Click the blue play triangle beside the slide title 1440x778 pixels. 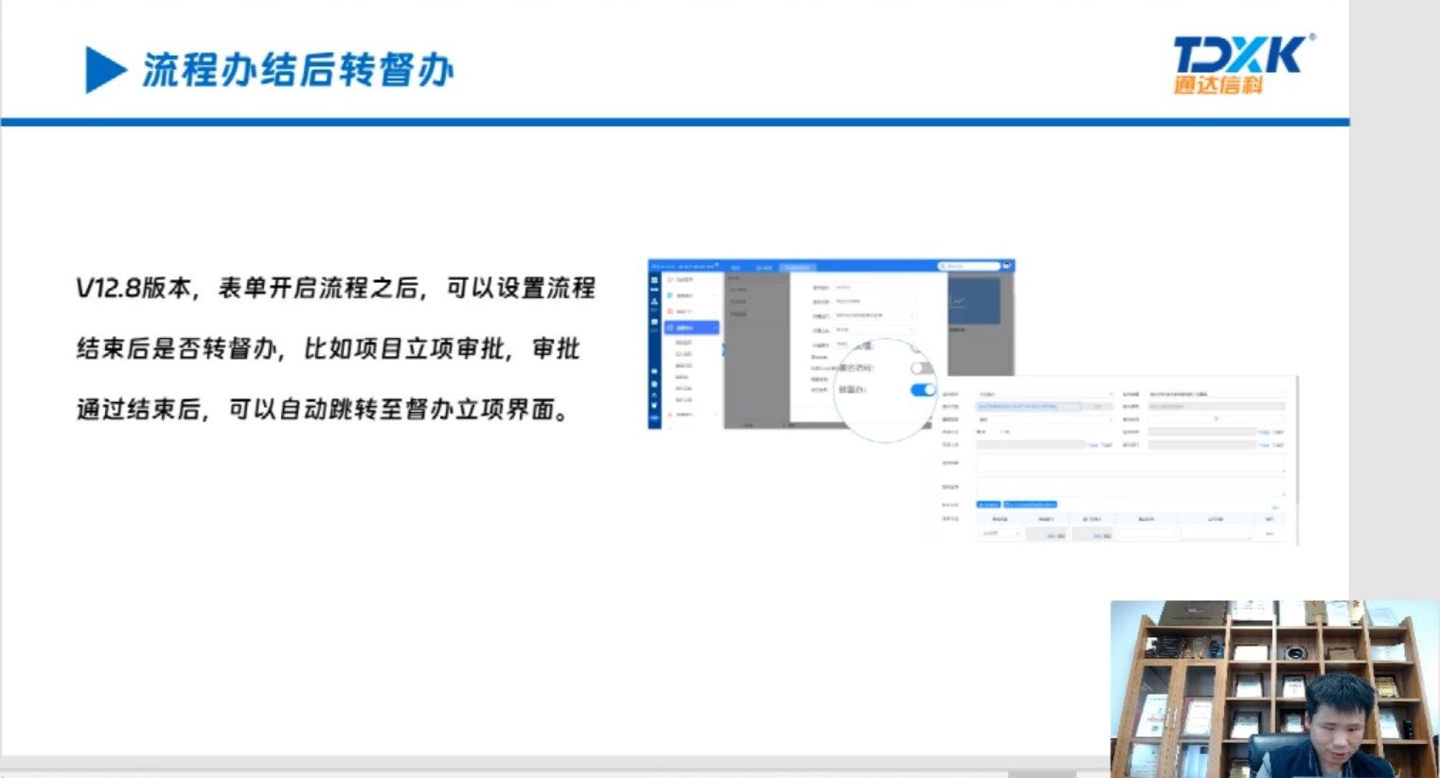[x=104, y=70]
